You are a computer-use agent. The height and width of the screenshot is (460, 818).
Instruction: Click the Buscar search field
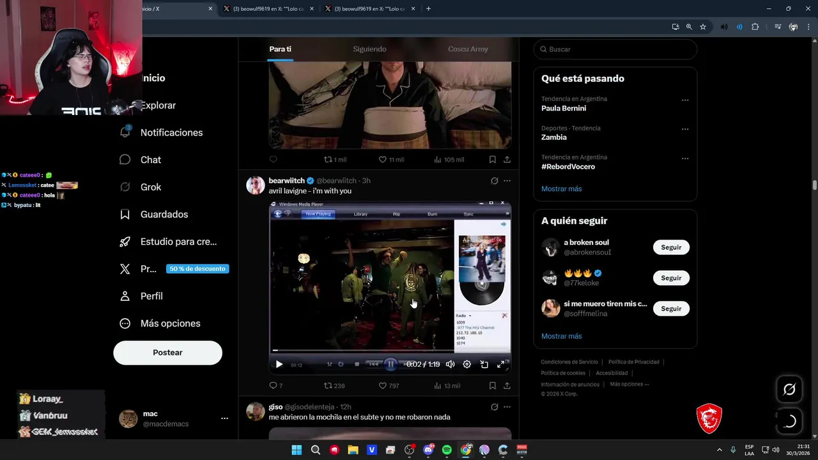(615, 49)
